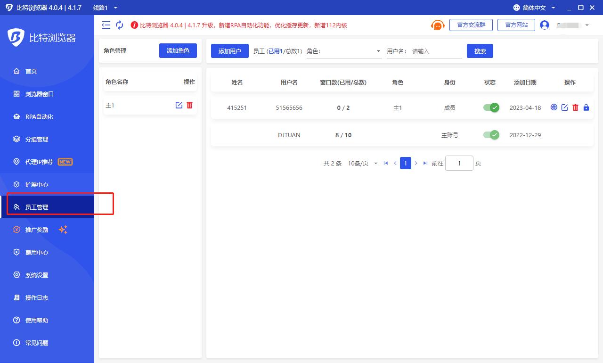The height and width of the screenshot is (363, 603).
Task: Toggle status switch for DJTUAN account
Action: 491,135
